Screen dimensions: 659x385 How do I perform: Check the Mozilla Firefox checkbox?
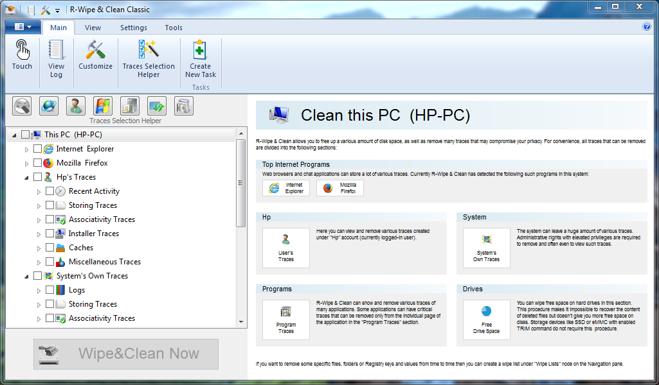click(37, 163)
